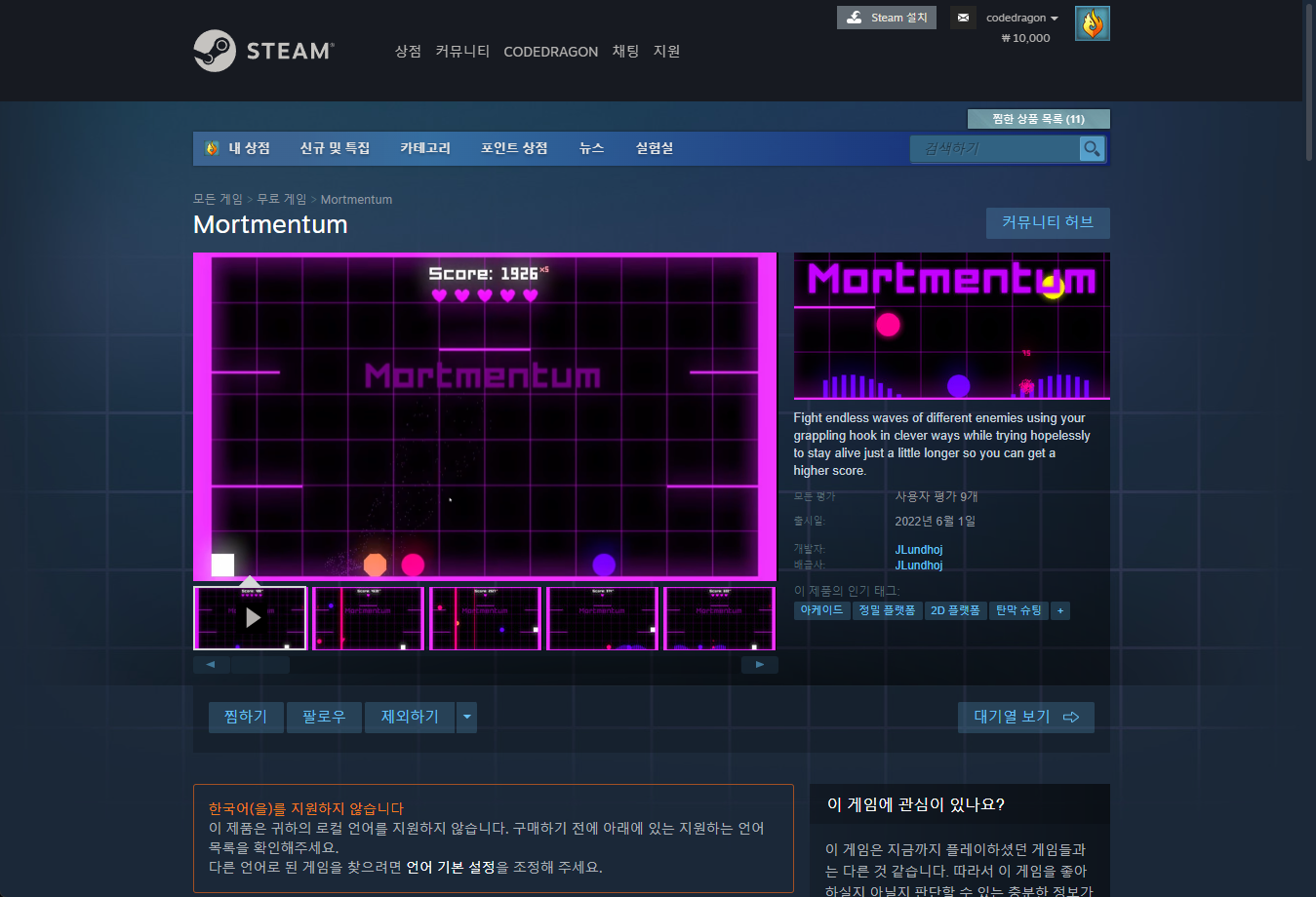The image size is (1316, 897).
Task: Select the 탄막 슈팅 tag
Action: pyautogui.click(x=1018, y=610)
